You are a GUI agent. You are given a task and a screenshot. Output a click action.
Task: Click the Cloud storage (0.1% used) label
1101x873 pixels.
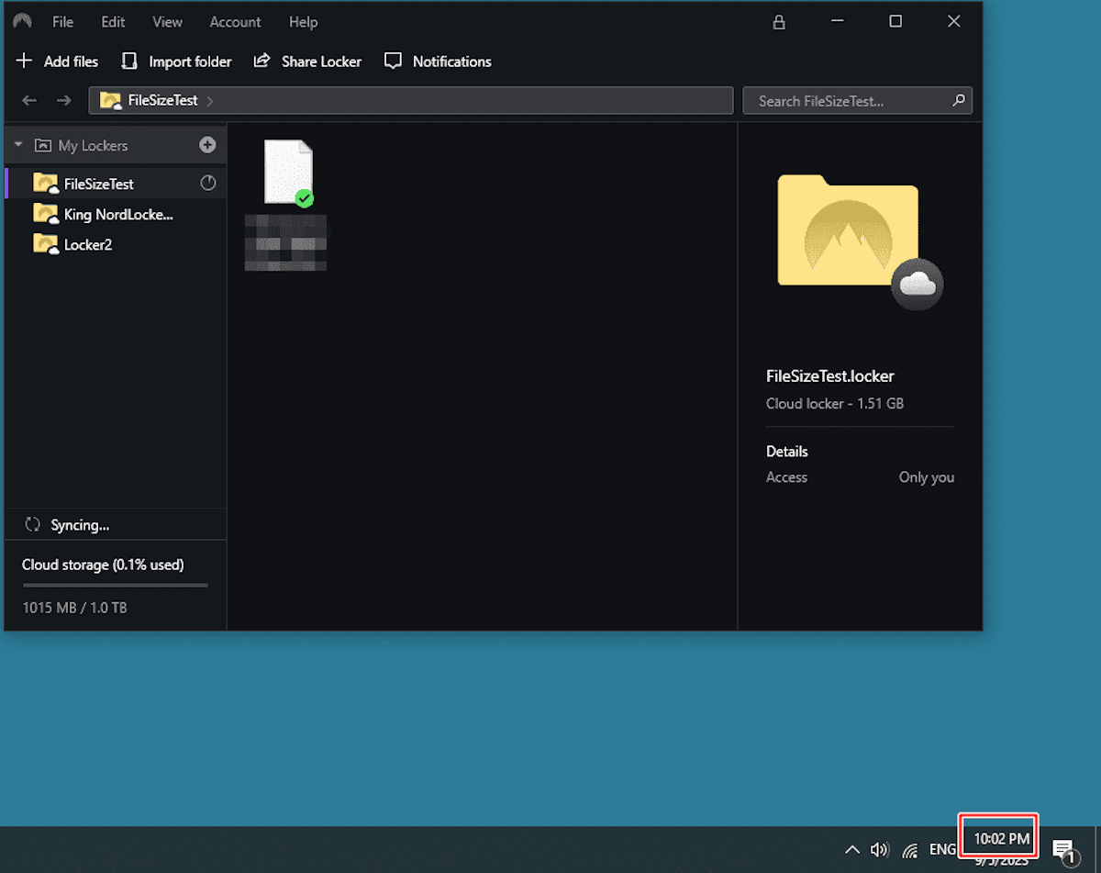pyautogui.click(x=103, y=565)
